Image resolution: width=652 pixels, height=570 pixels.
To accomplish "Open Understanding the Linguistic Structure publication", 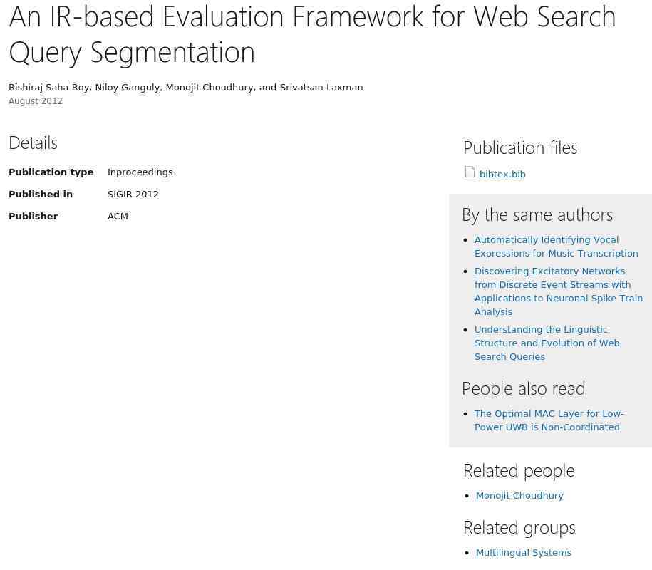I will [x=547, y=343].
